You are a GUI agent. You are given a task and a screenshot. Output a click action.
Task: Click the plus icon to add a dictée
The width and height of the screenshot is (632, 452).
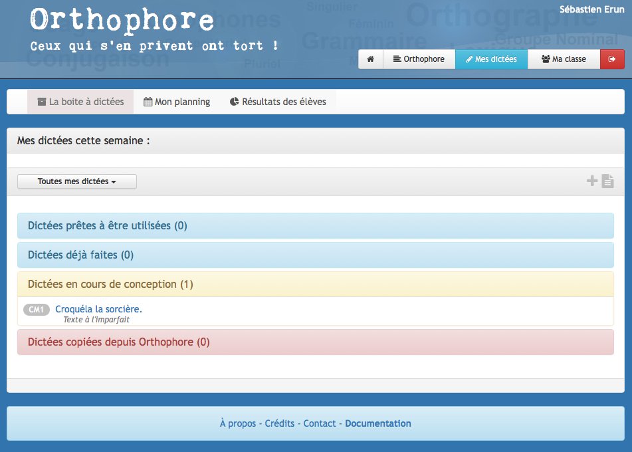(x=591, y=181)
